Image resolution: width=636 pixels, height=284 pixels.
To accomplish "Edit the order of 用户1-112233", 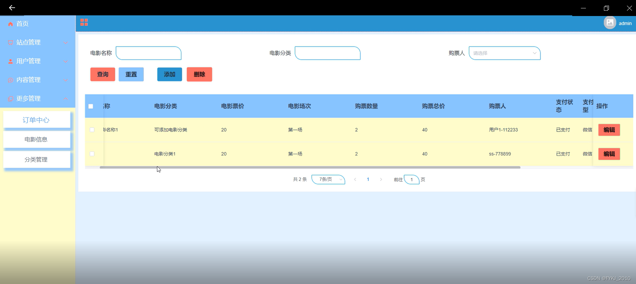I will 609,130.
